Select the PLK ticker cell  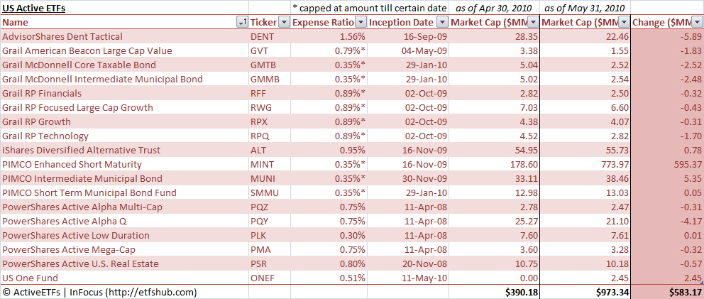(270, 235)
